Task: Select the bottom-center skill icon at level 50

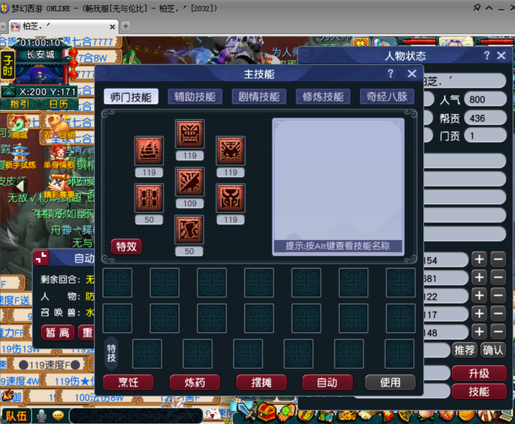Action: pyautogui.click(x=189, y=230)
